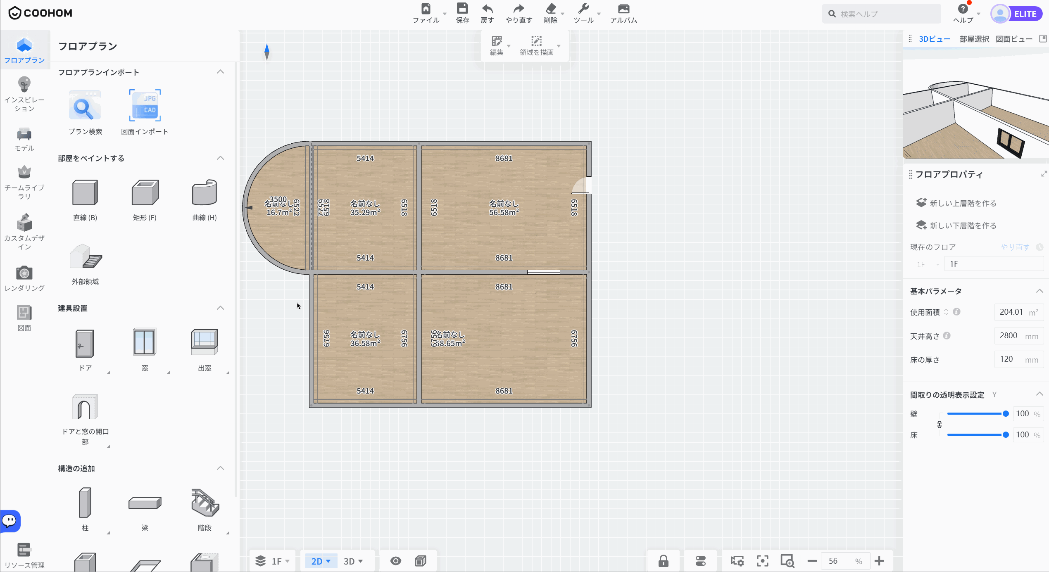This screenshot has width=1049, height=572.
Task: Toggle the 3D cube display icon
Action: click(421, 561)
